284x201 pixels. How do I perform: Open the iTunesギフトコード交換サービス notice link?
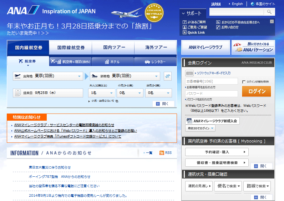[x=67, y=136]
